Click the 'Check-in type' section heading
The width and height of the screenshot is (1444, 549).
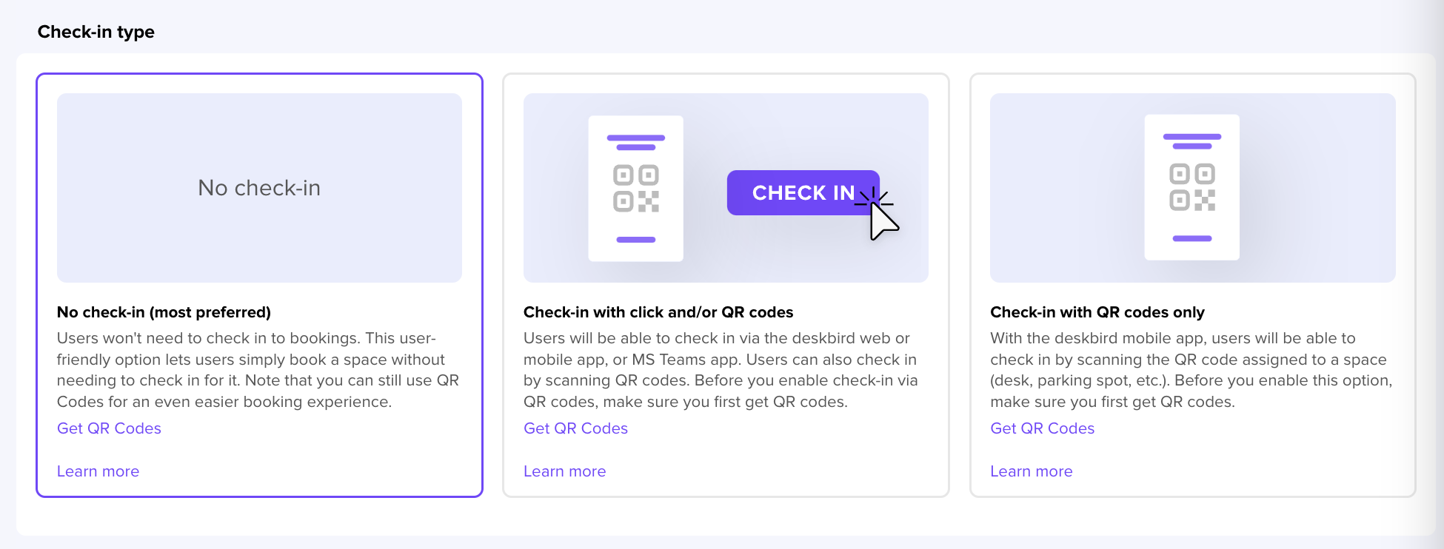pyautogui.click(x=96, y=32)
